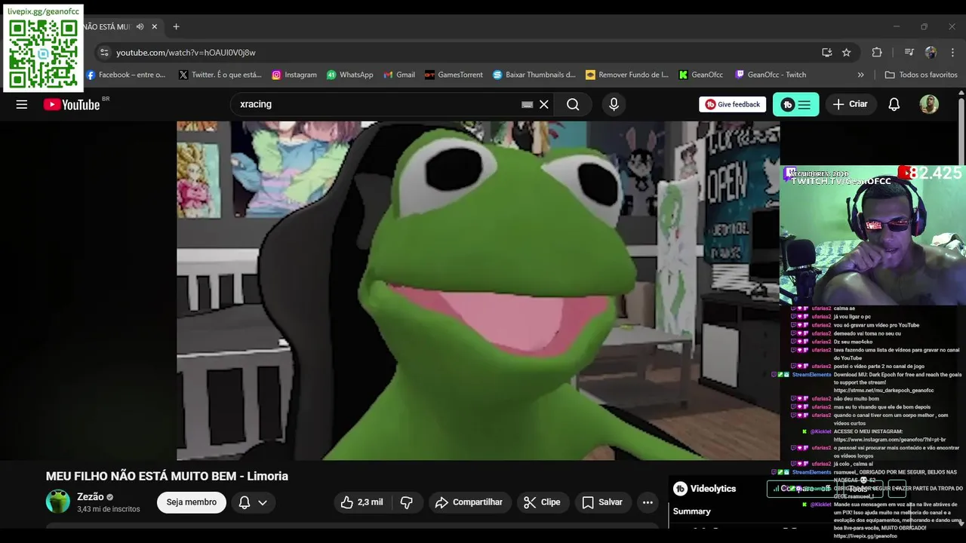Open the Chrome profile avatar
This screenshot has height=543, width=966.
(931, 53)
